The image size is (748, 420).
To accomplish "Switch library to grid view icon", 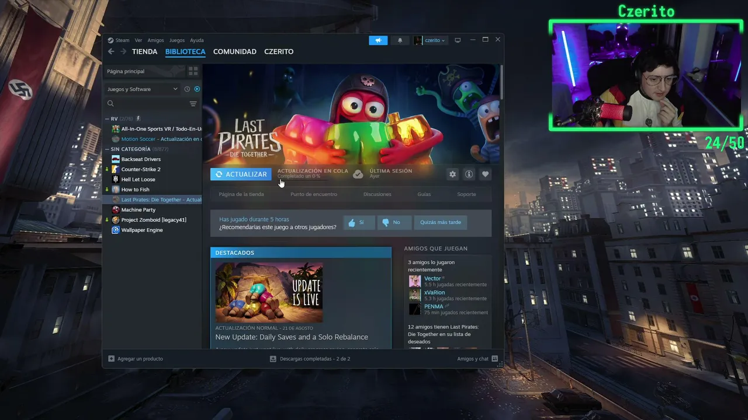I will pos(193,71).
